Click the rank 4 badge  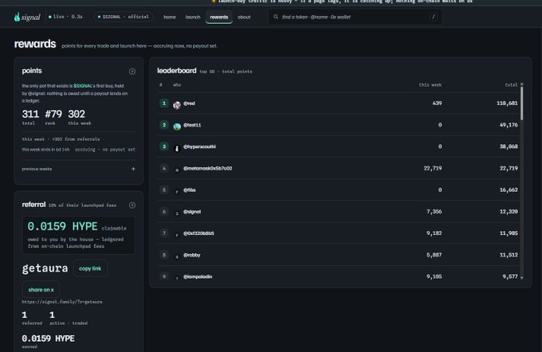164,168
